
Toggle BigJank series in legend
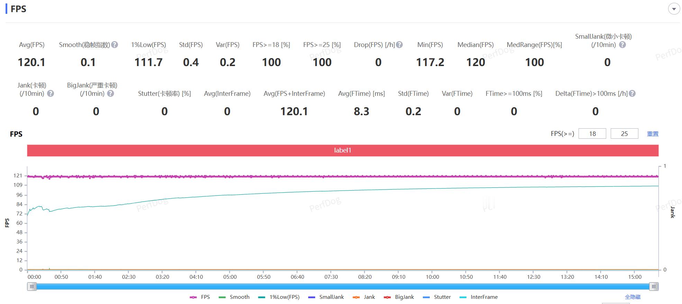pyautogui.click(x=399, y=297)
